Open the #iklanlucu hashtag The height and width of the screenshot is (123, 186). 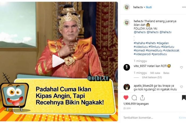tap(168, 47)
